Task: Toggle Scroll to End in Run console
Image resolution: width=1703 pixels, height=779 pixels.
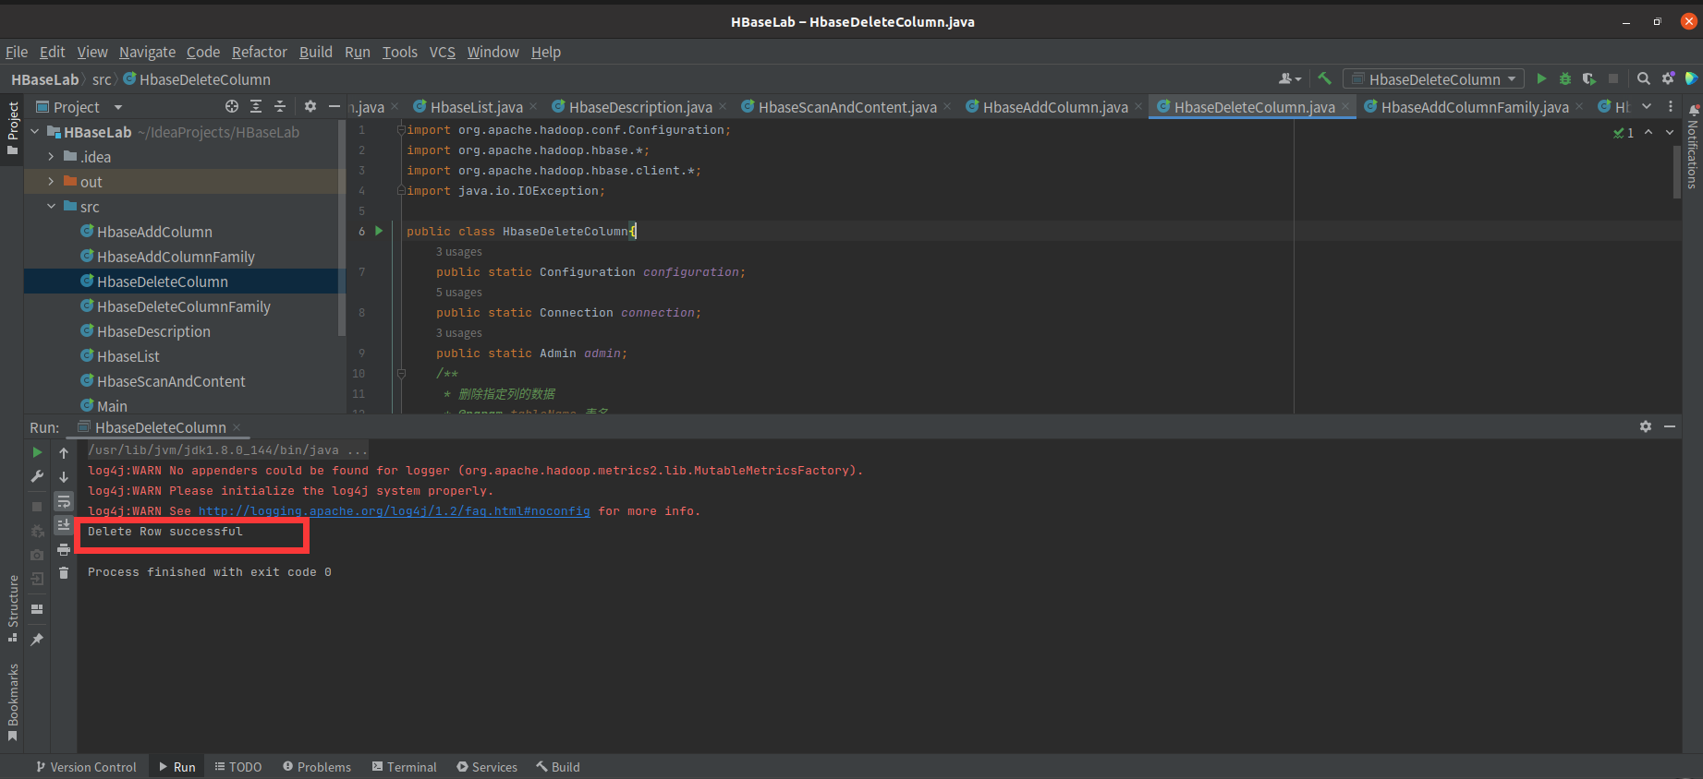Action: pos(64,525)
